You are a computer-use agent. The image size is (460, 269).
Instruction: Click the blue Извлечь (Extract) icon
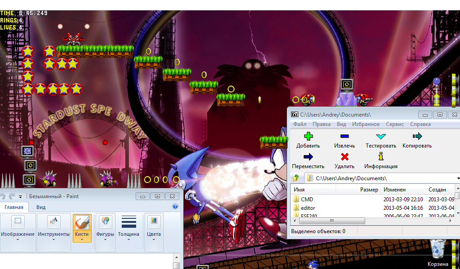tap(345, 136)
